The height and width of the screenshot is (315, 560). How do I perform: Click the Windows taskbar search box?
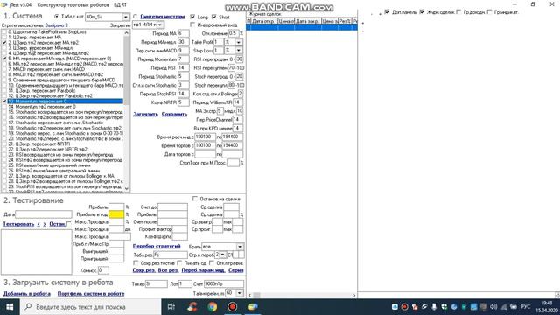point(91,307)
